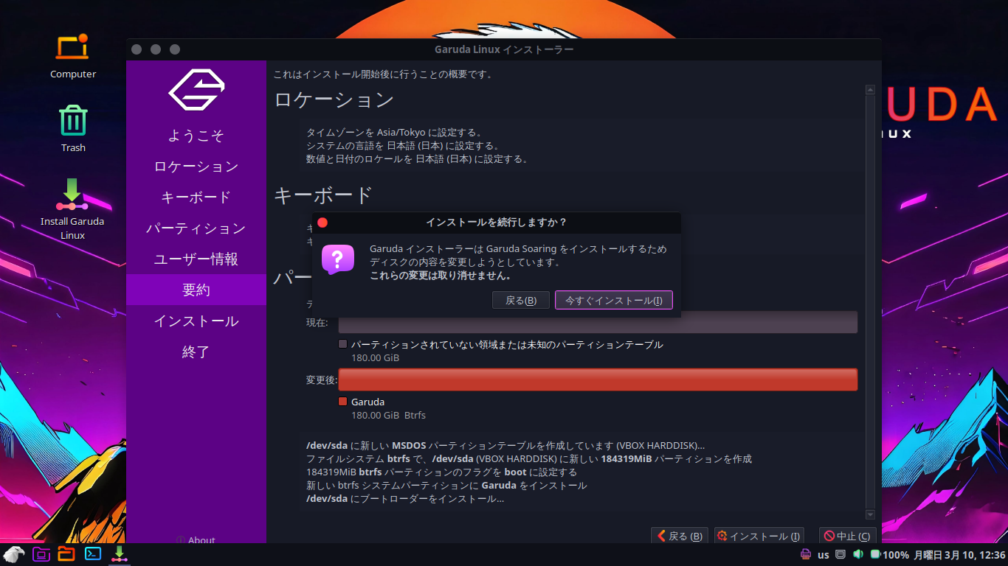Cancel setup with the 中止 (C) button
Viewport: 1008px width, 566px height.
[849, 537]
